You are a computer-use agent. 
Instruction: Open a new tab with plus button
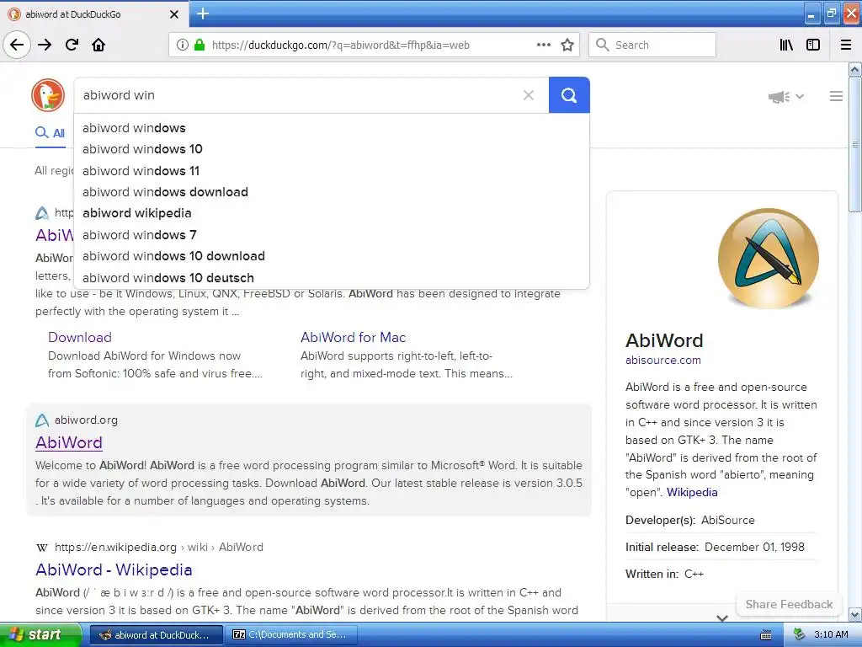[203, 13]
